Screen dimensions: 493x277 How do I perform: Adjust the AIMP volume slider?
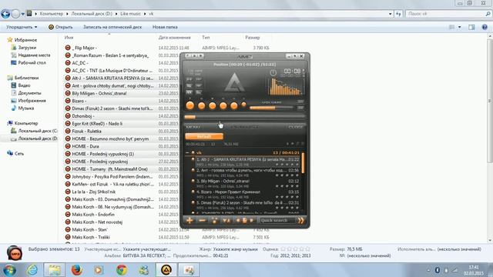tap(271, 108)
